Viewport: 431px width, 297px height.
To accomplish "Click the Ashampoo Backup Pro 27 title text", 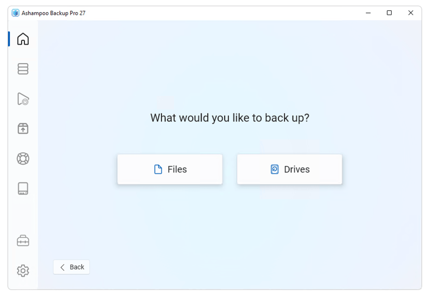I will tap(54, 13).
